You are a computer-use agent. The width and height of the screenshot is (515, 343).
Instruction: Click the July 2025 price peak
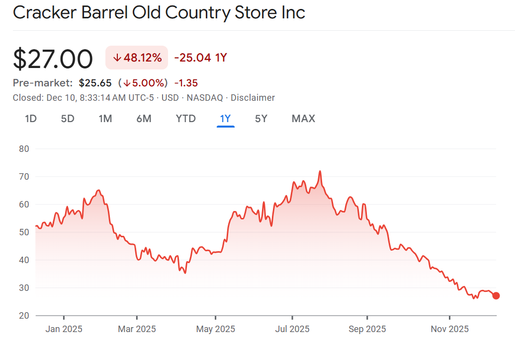click(320, 172)
